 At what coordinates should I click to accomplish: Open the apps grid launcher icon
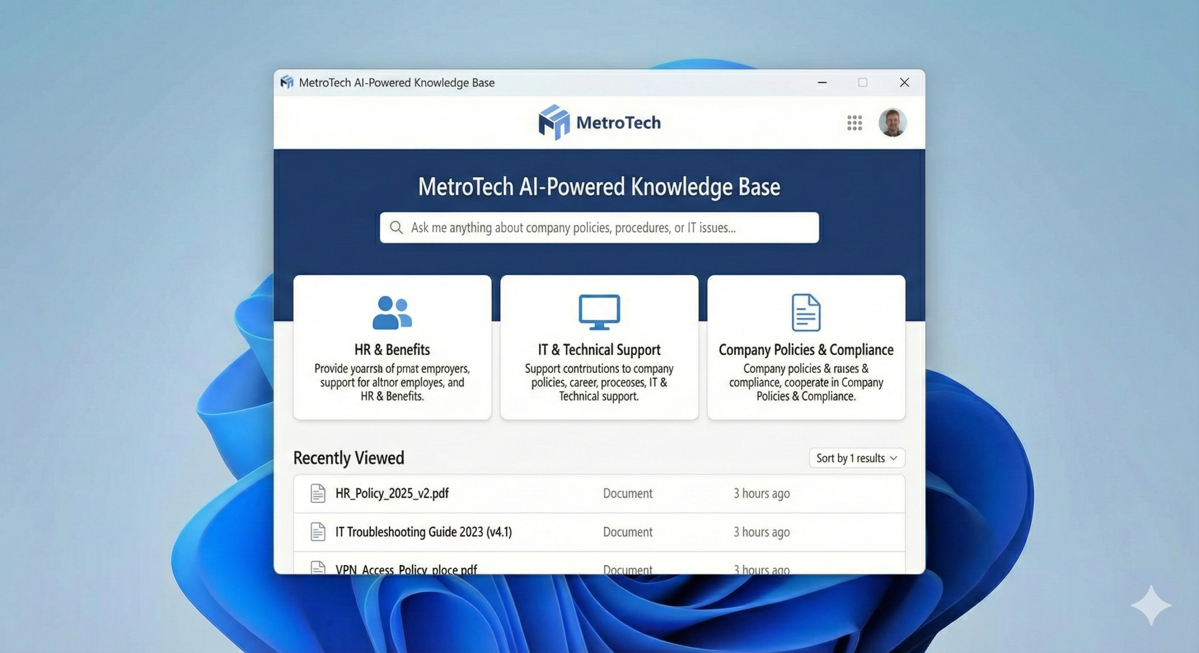coord(854,123)
